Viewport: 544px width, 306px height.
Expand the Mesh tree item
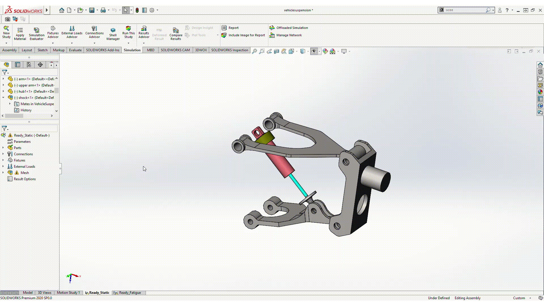pyautogui.click(x=3, y=172)
